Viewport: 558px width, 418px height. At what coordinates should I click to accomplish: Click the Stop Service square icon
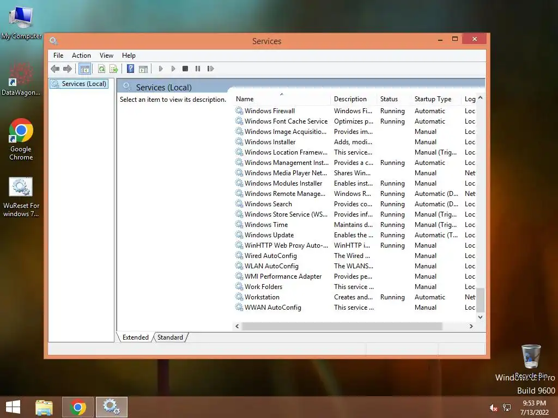(185, 69)
